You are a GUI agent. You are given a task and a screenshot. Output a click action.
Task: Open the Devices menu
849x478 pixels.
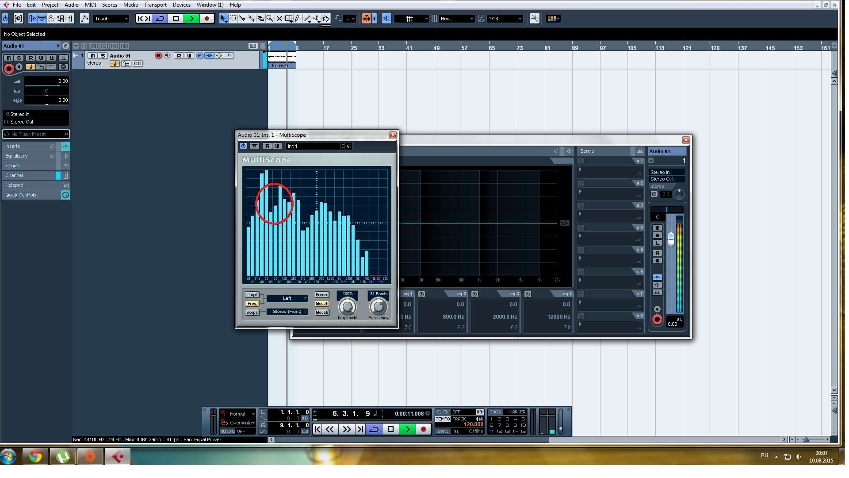pyautogui.click(x=182, y=5)
